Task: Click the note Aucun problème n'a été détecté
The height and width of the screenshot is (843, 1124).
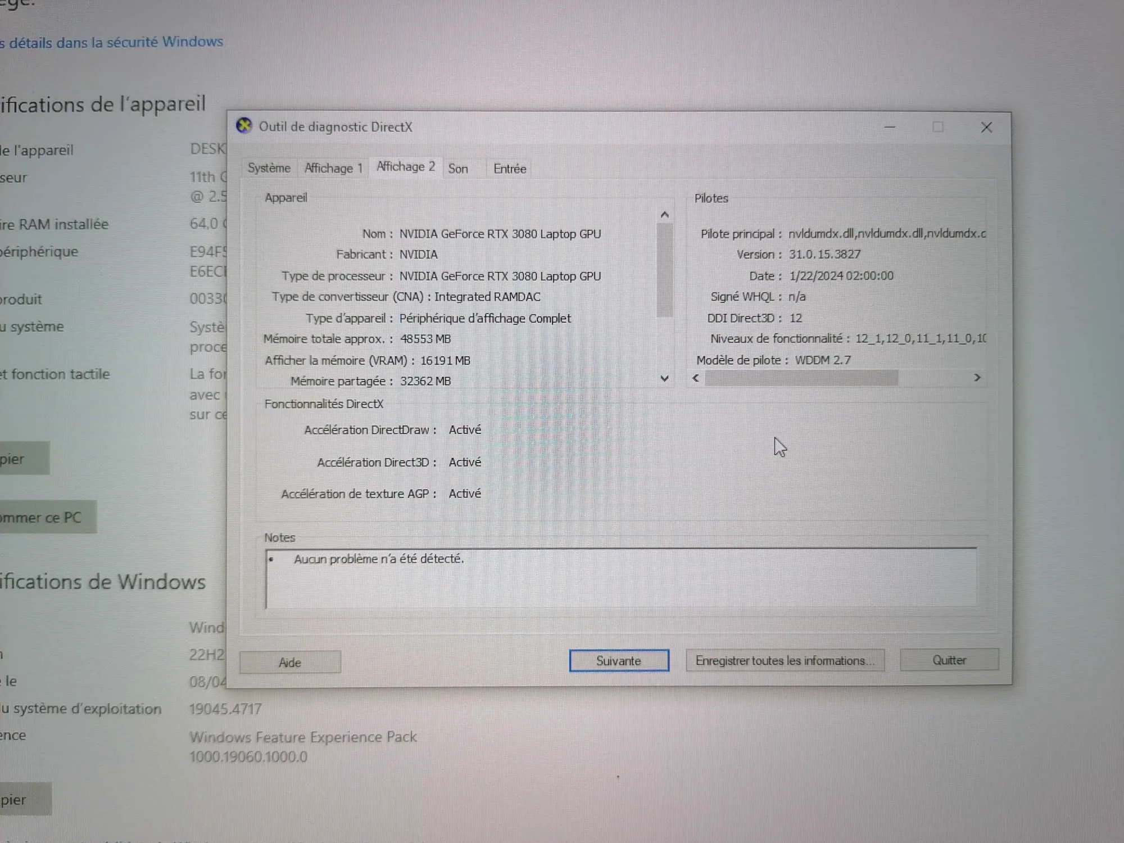Action: 379,559
